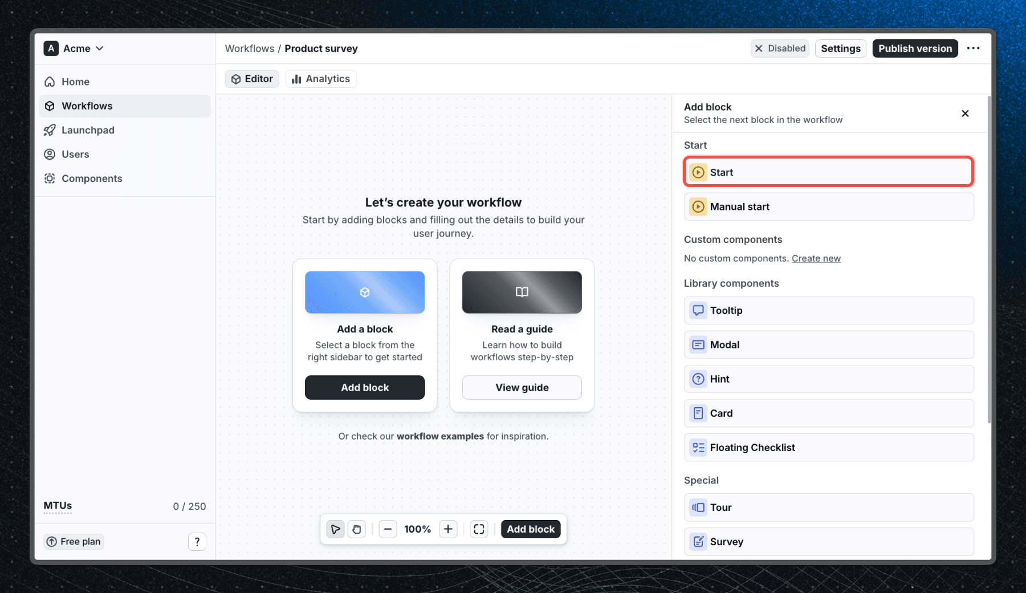
Task: Open the Acme workspace dropdown
Action: click(100, 48)
